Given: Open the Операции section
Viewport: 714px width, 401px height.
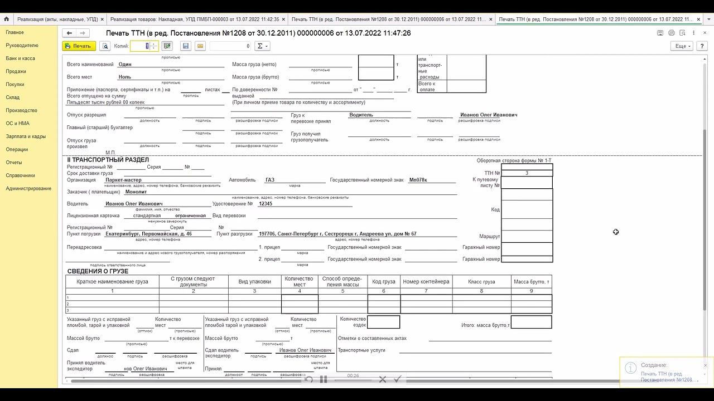Looking at the screenshot, I should 17,149.
